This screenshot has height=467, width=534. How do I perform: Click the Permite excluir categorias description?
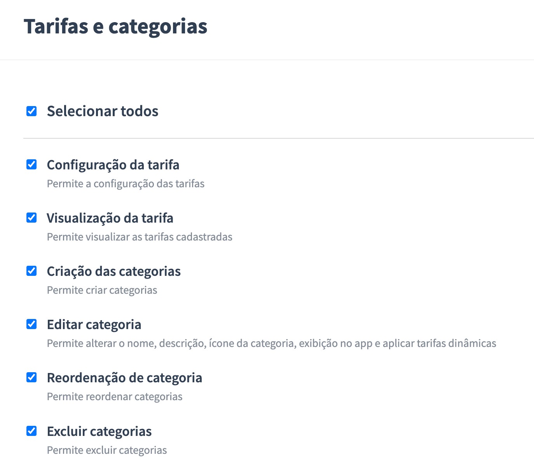107,450
